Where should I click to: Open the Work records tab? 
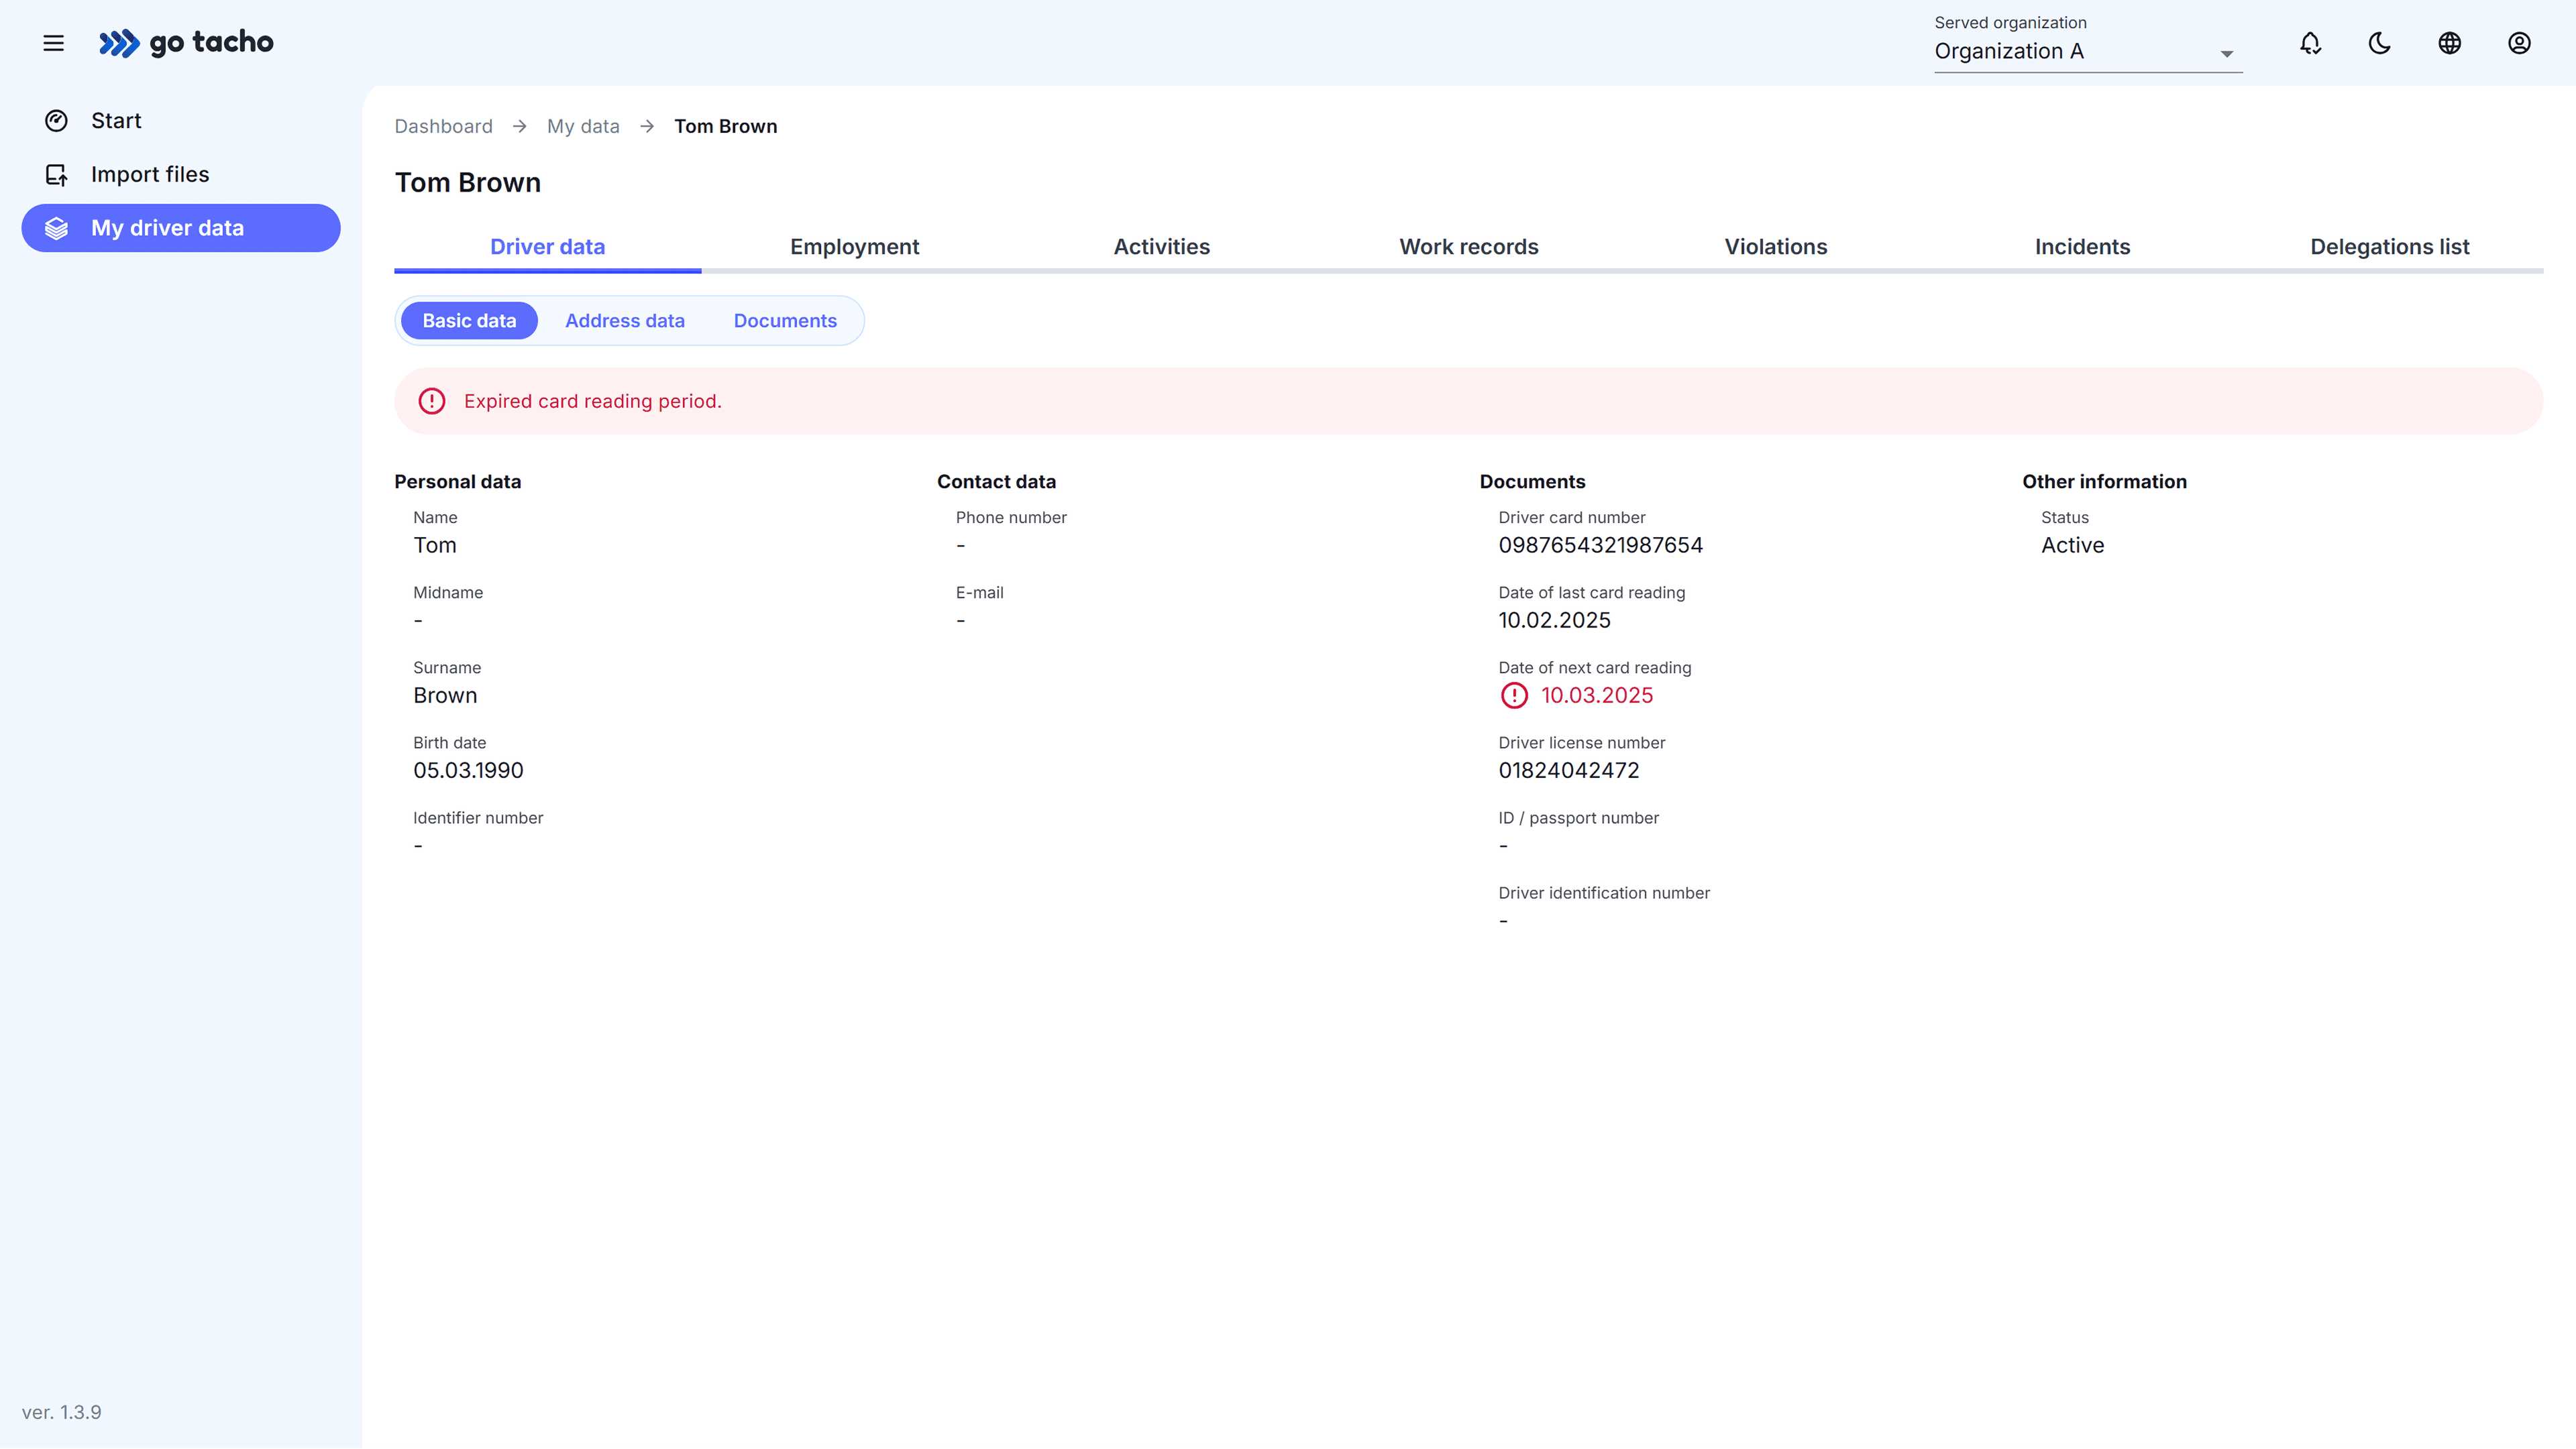tap(1468, 246)
